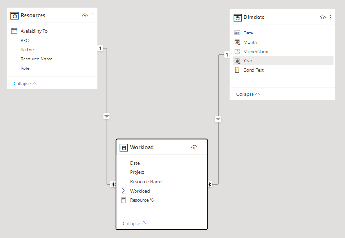Screen dimensions: 345x238
Task: Click the Resources table icon
Action: (15, 16)
